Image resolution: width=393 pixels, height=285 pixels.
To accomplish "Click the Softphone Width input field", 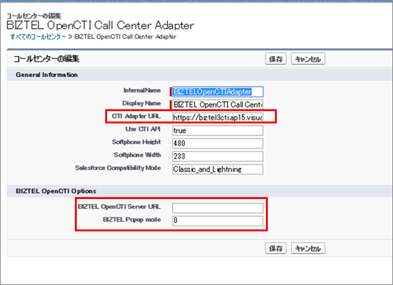I will [217, 156].
